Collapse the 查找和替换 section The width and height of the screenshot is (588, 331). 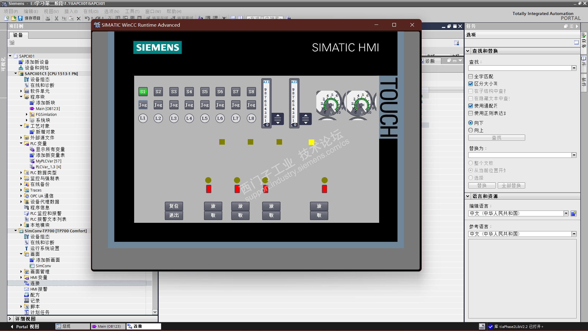(x=468, y=51)
